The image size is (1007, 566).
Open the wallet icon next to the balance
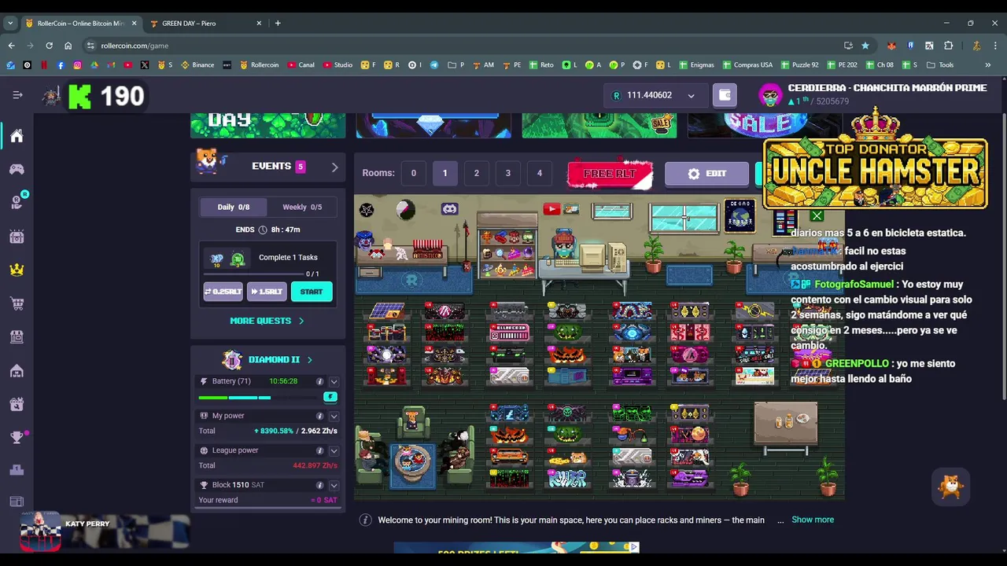[725, 95]
